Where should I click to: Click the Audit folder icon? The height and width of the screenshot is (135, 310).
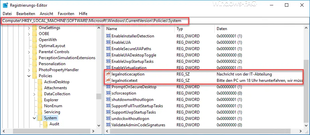tap(45, 124)
